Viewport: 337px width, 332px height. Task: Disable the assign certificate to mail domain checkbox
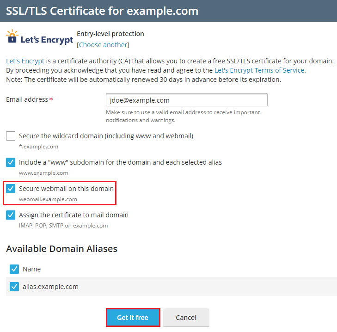[11, 215]
